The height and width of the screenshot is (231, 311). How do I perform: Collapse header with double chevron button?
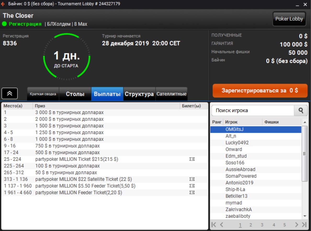(10, 93)
